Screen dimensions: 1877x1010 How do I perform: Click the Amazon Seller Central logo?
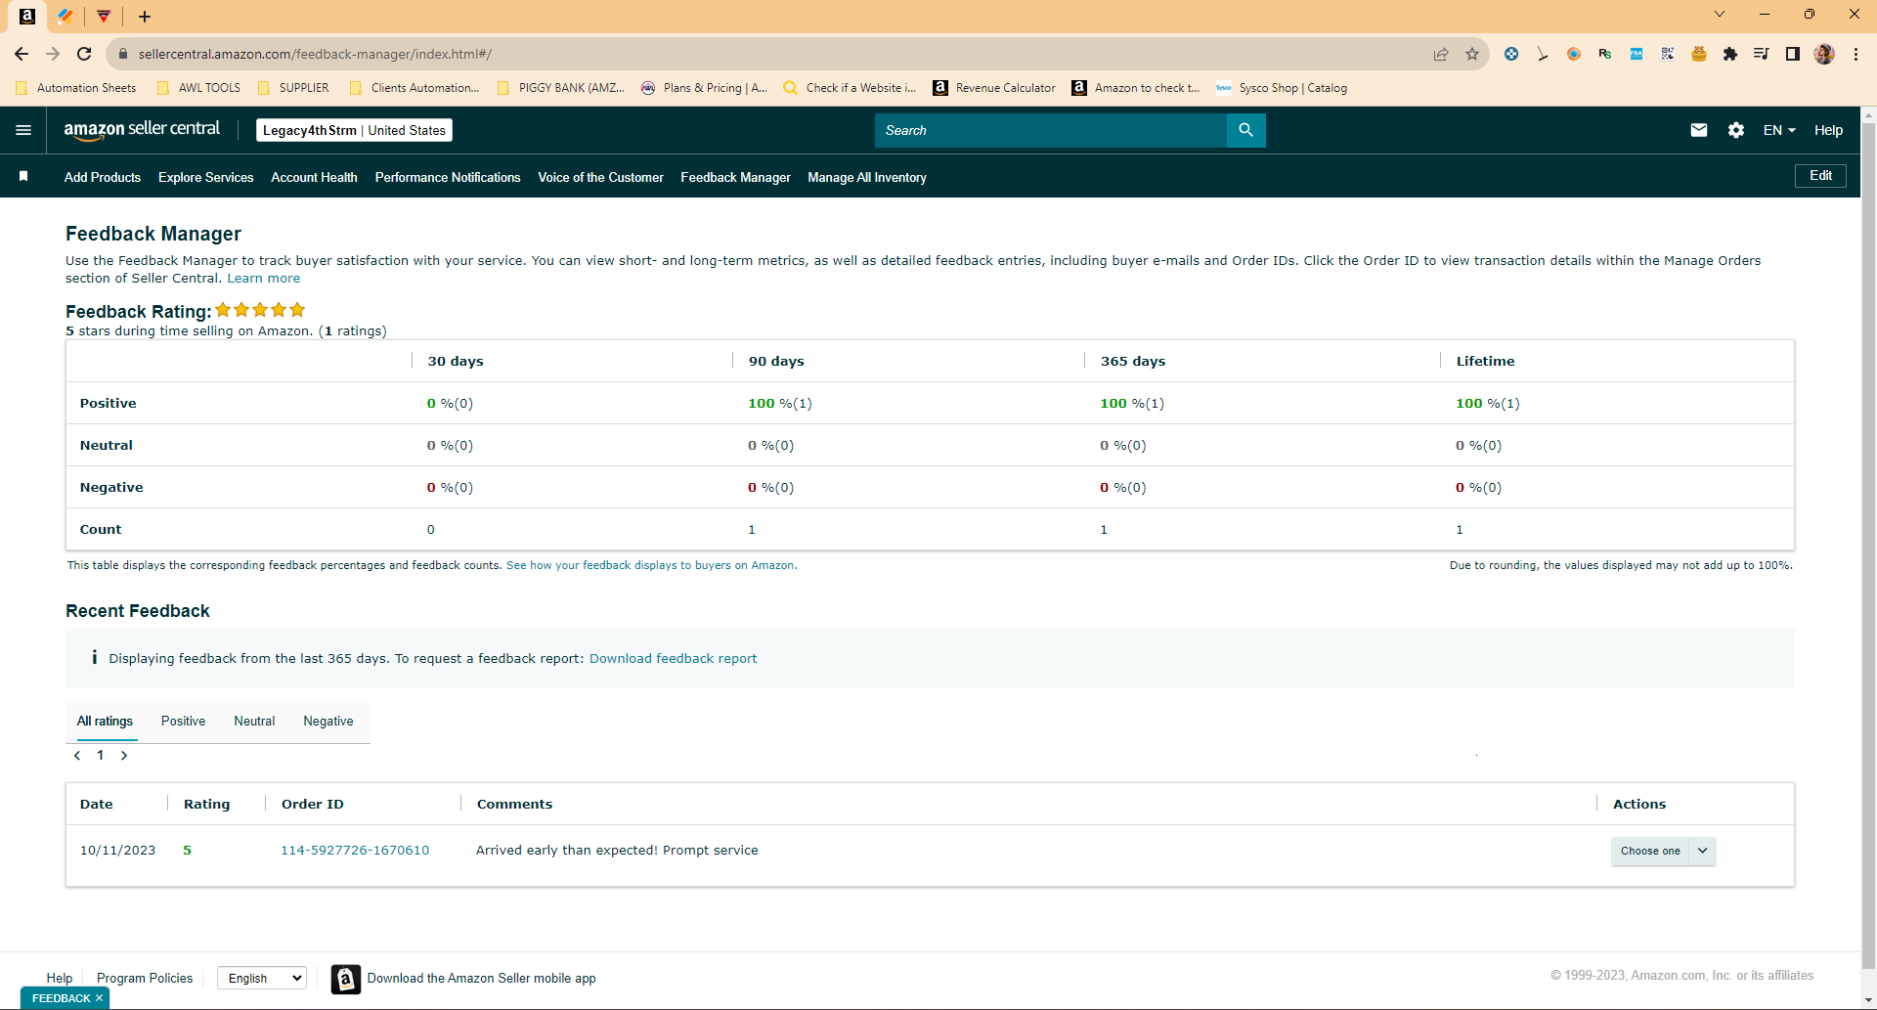142,130
